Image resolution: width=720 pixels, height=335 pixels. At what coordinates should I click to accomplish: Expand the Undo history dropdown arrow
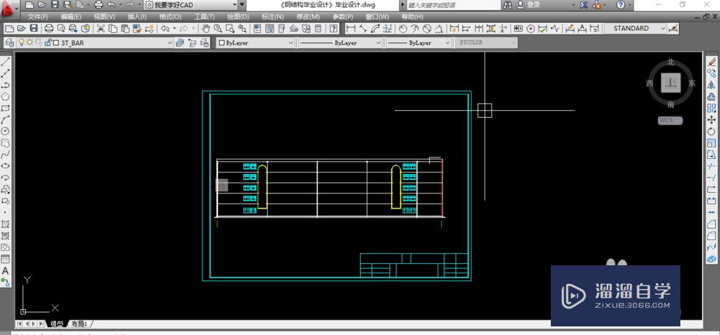click(122, 5)
